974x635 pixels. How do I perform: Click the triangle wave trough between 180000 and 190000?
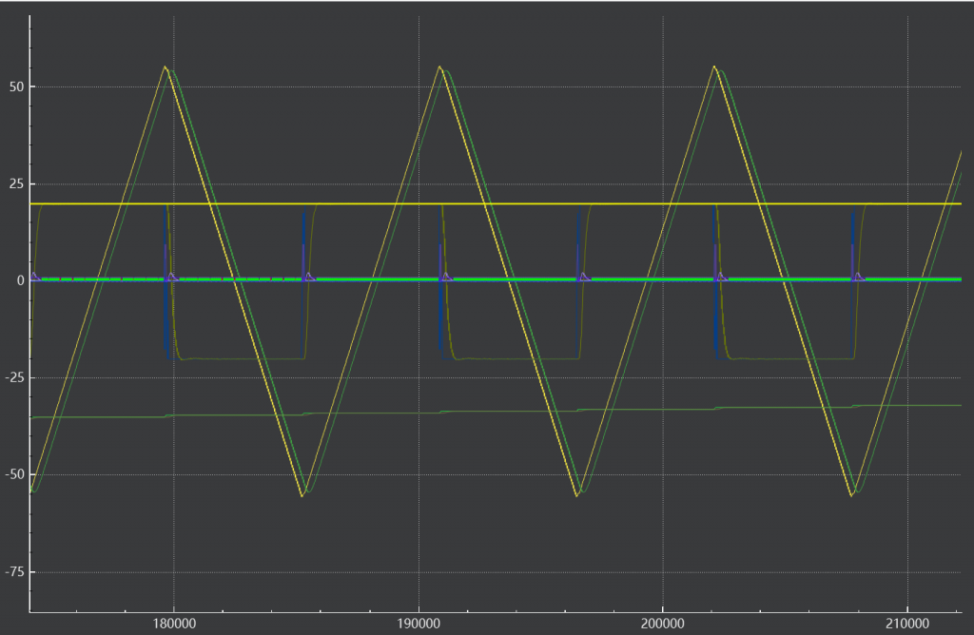click(x=302, y=494)
